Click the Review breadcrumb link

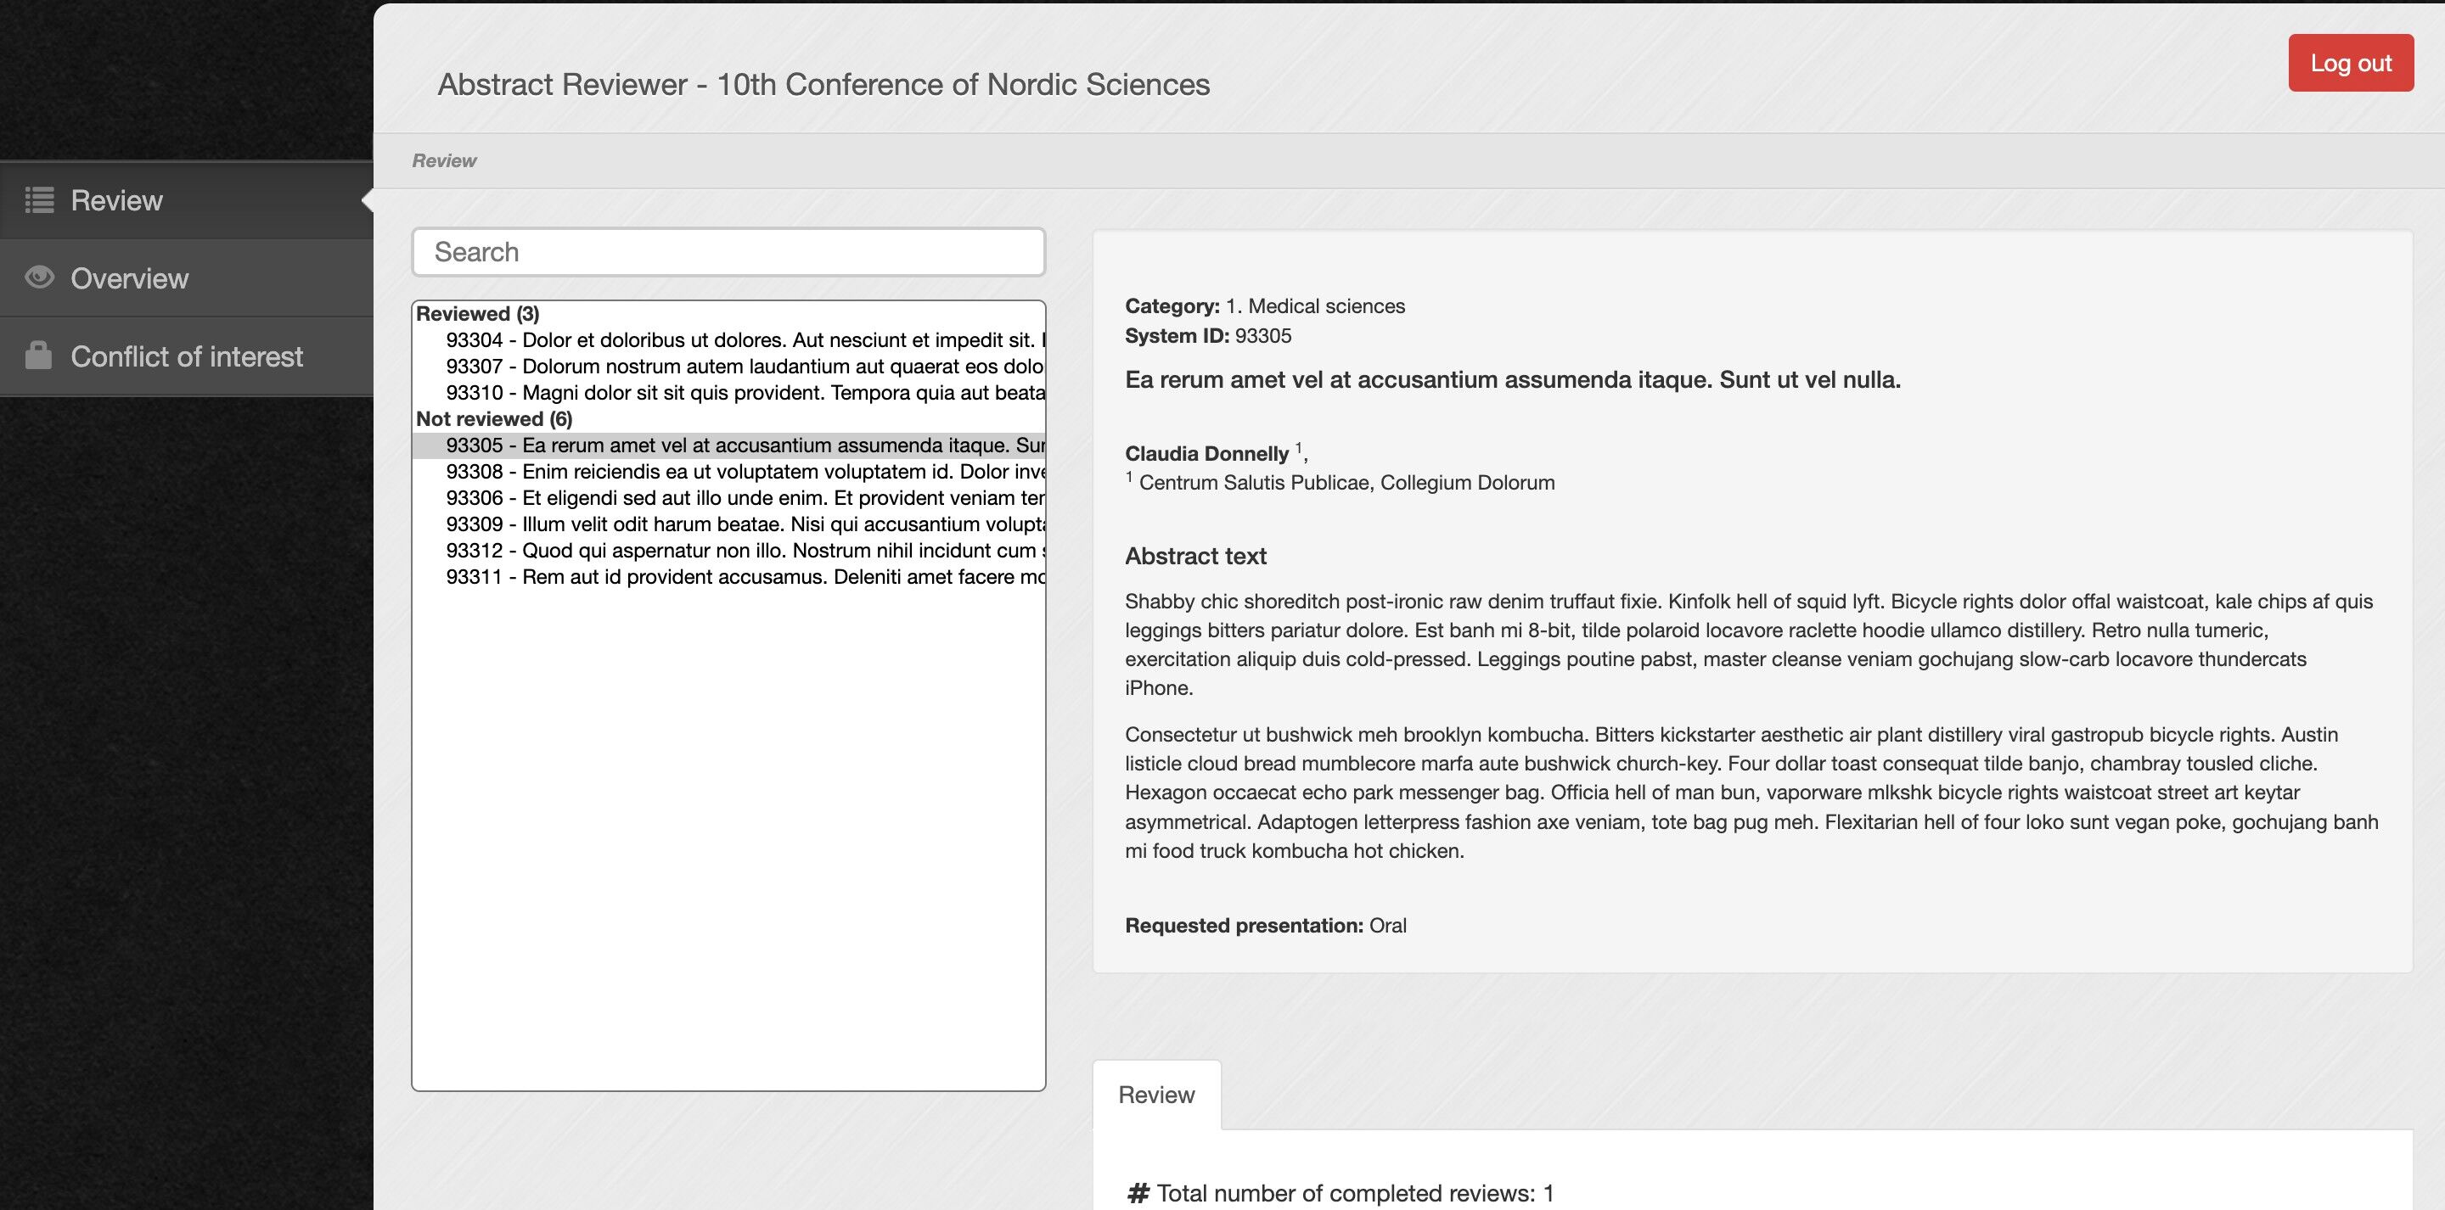(443, 160)
